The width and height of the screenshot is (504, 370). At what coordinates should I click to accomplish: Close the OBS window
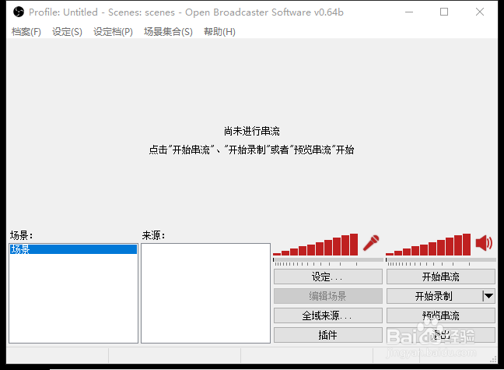coord(480,12)
